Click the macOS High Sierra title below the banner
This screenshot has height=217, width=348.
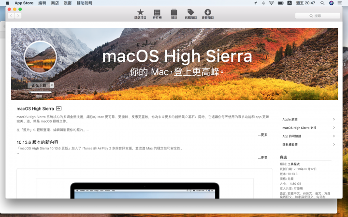pyautogui.click(x=35, y=108)
